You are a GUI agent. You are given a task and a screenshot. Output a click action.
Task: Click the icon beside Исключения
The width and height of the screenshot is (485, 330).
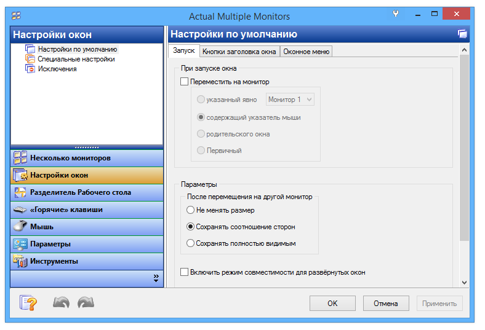[x=30, y=69]
